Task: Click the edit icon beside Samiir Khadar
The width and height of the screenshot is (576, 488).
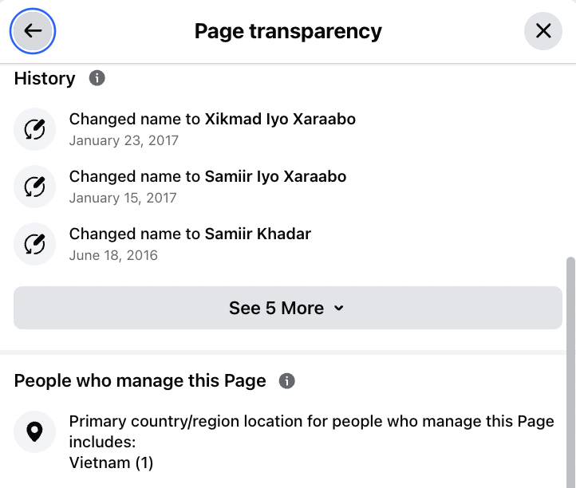Action: 35,244
